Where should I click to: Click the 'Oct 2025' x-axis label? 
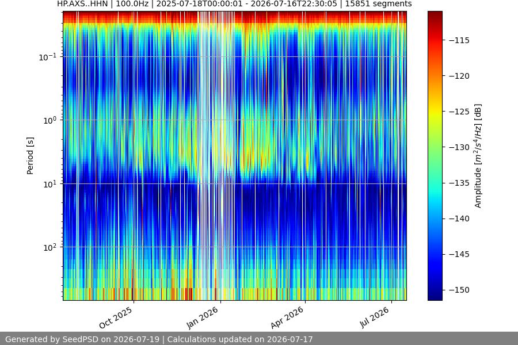[116, 317]
